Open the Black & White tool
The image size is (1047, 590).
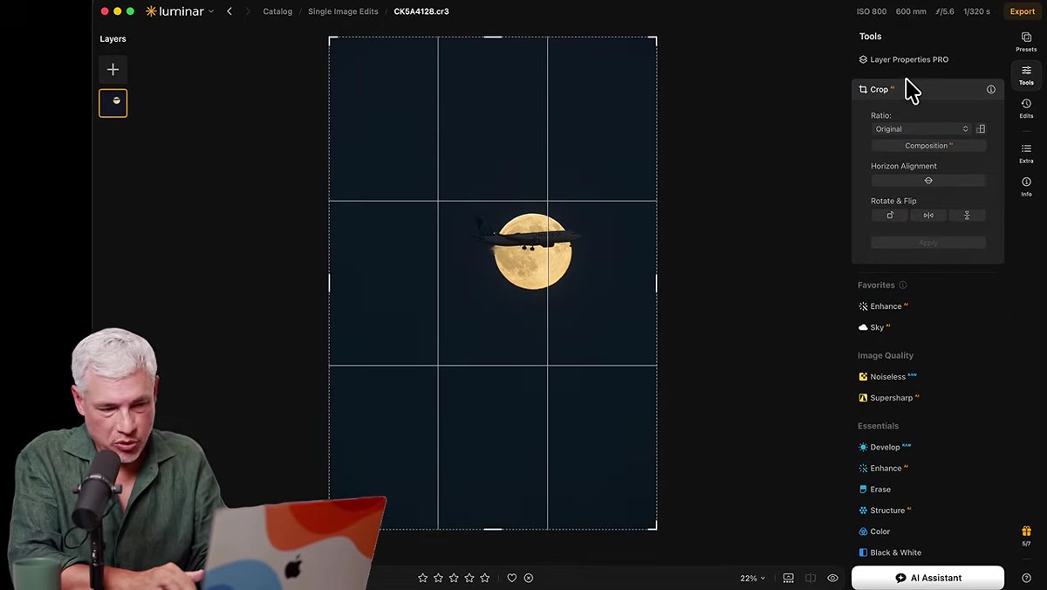[x=890, y=552]
